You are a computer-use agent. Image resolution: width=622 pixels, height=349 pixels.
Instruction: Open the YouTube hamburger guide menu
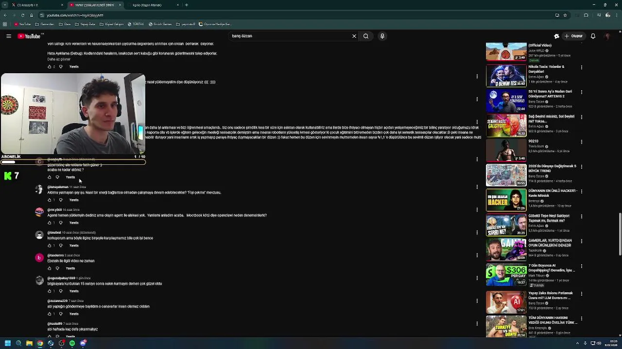[x=8, y=36]
